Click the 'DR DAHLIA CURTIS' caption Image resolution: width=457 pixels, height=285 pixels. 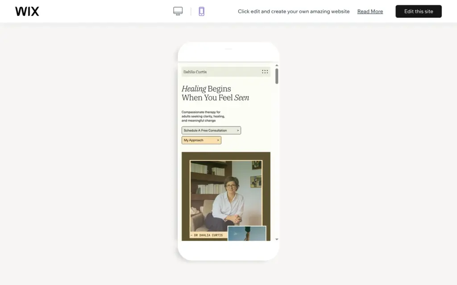tap(207, 235)
